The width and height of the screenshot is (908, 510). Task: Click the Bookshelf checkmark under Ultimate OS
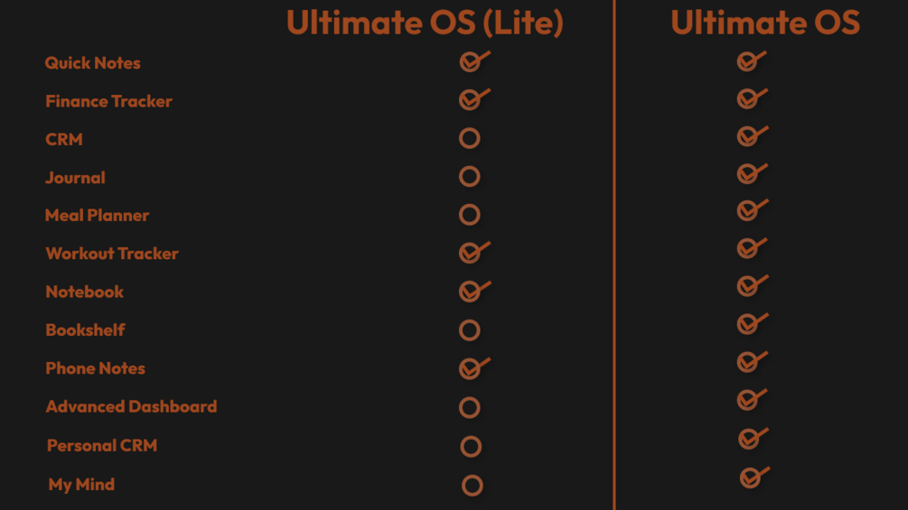click(x=753, y=324)
